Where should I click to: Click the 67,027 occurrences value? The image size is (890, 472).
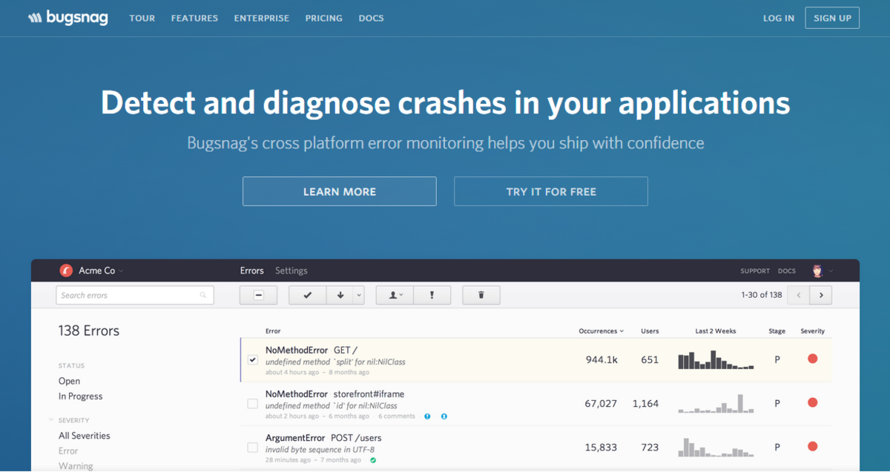(x=601, y=404)
